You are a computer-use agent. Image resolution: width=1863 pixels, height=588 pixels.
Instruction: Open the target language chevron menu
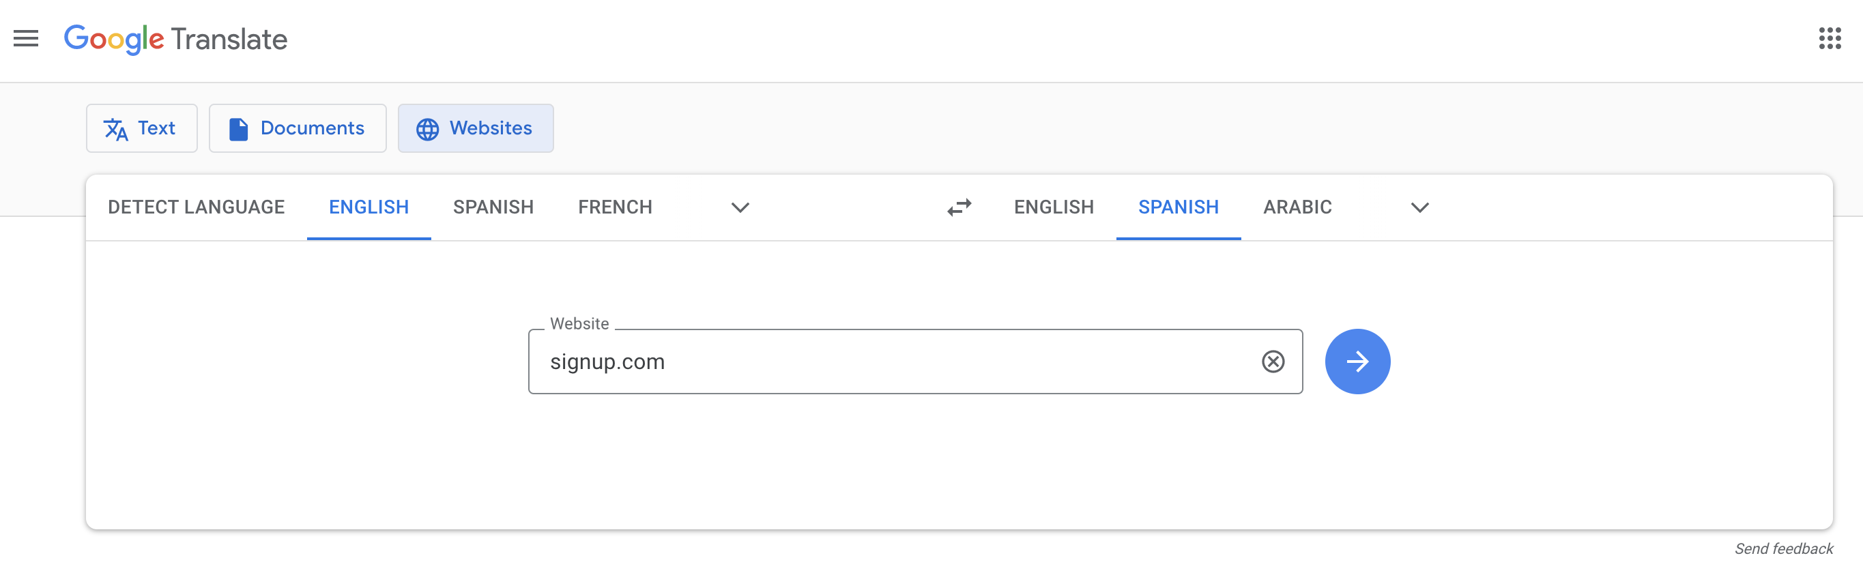click(1419, 208)
